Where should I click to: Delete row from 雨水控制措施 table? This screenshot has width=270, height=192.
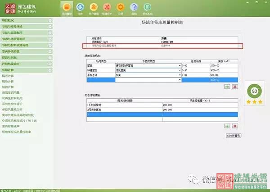click(x=234, y=126)
